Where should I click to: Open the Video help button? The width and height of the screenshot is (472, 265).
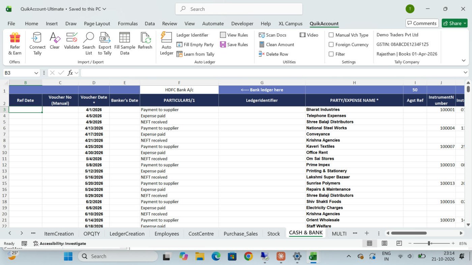point(309,35)
